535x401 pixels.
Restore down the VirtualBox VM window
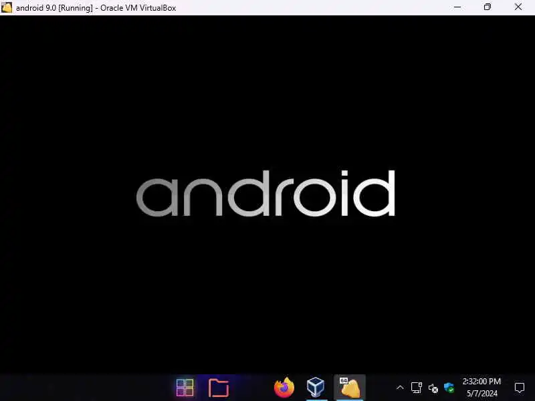click(488, 7)
